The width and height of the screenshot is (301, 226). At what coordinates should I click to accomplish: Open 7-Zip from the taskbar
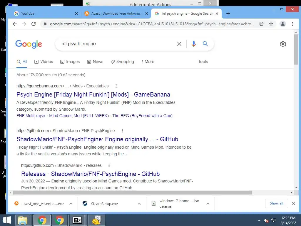[77, 220]
